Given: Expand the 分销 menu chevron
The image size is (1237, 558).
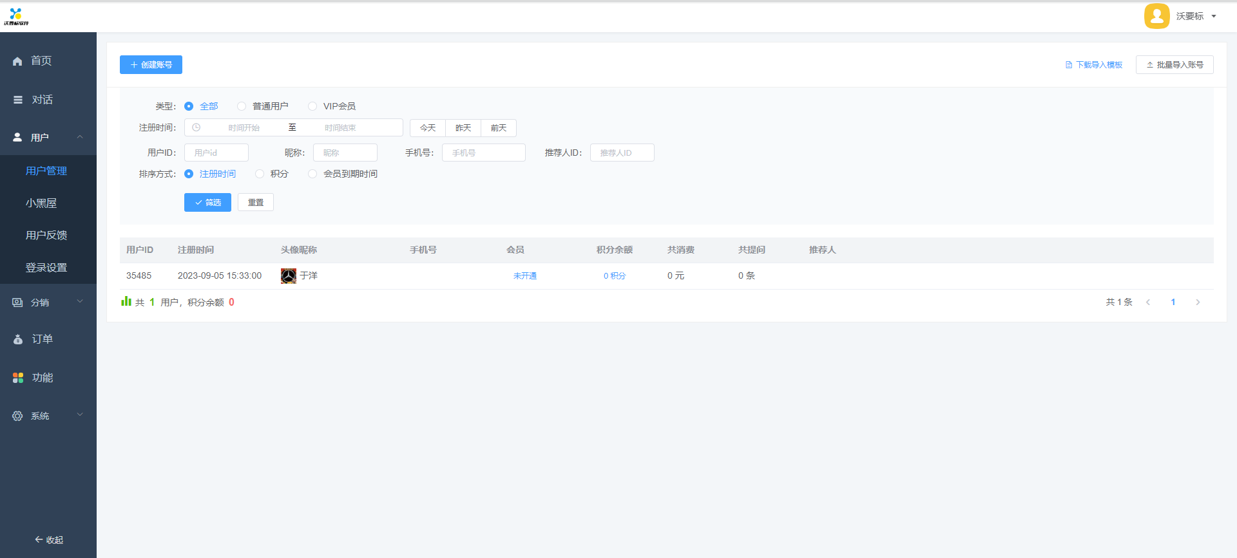Looking at the screenshot, I should click(x=80, y=302).
